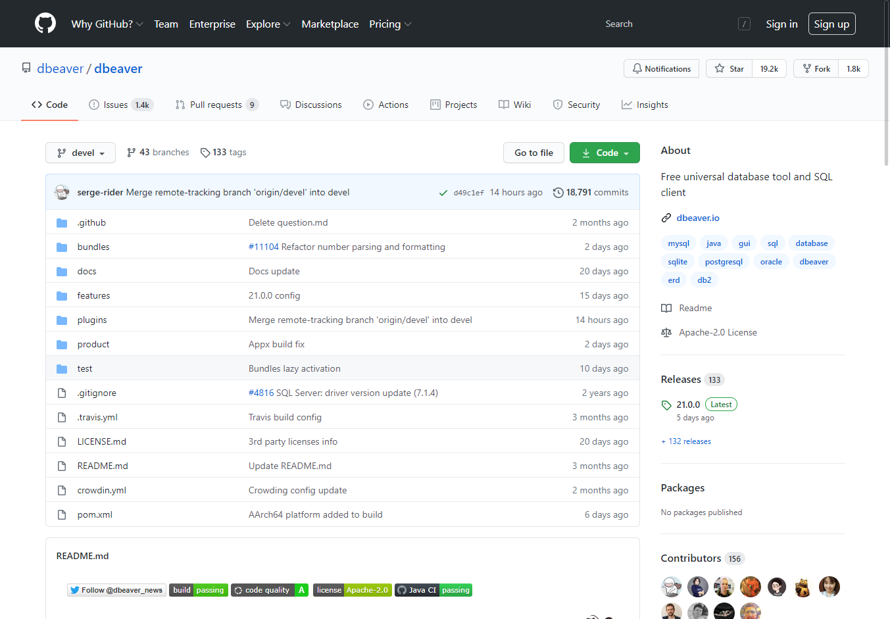Screen dimensions: 890x619
Task: Click the commits history clock icon
Action: tap(558, 193)
